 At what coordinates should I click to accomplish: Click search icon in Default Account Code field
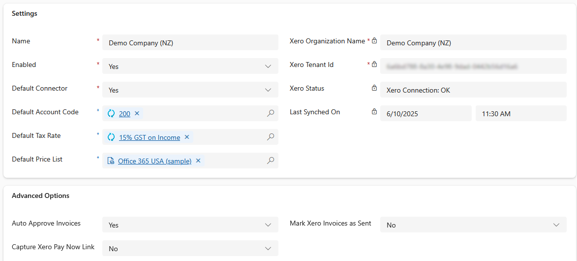271,113
